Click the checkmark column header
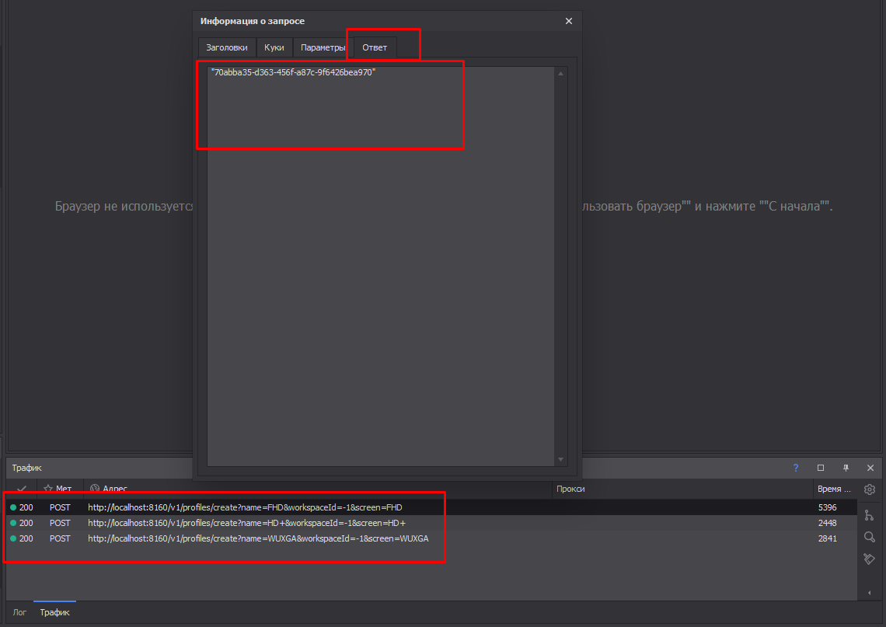Viewport: 886px width, 627px height. (22, 489)
